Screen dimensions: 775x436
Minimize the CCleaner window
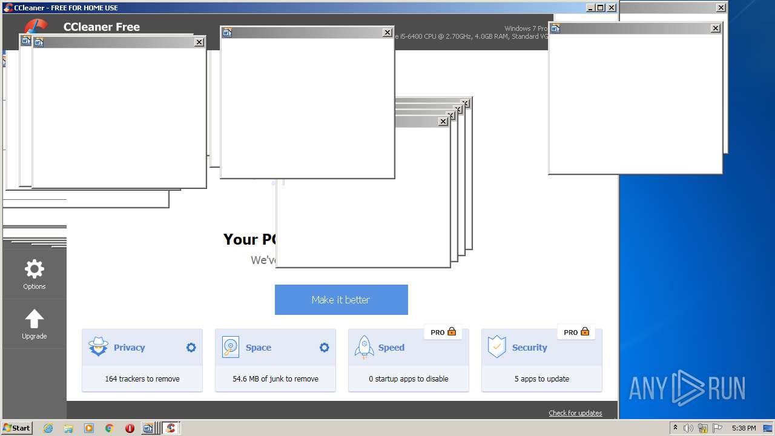590,7
